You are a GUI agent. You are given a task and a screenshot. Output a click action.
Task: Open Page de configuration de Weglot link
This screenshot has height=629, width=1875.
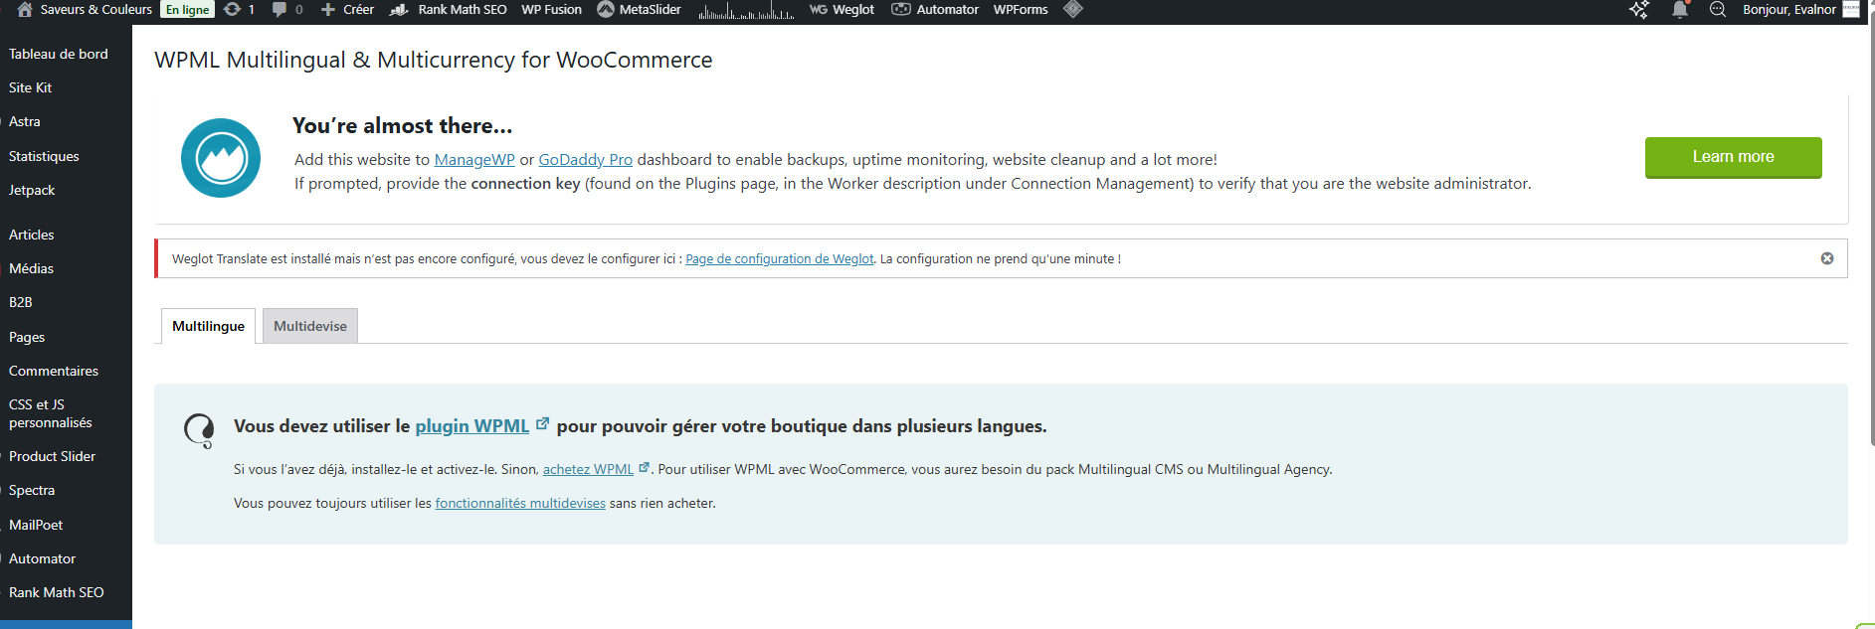point(779,258)
